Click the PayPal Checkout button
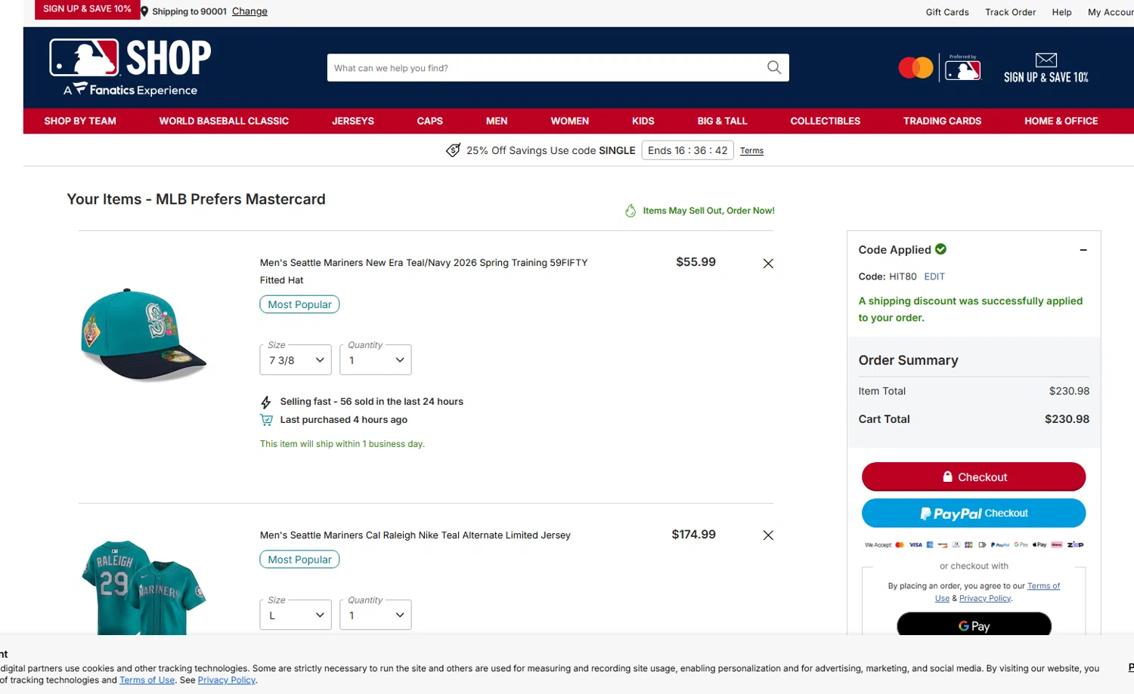 (974, 513)
